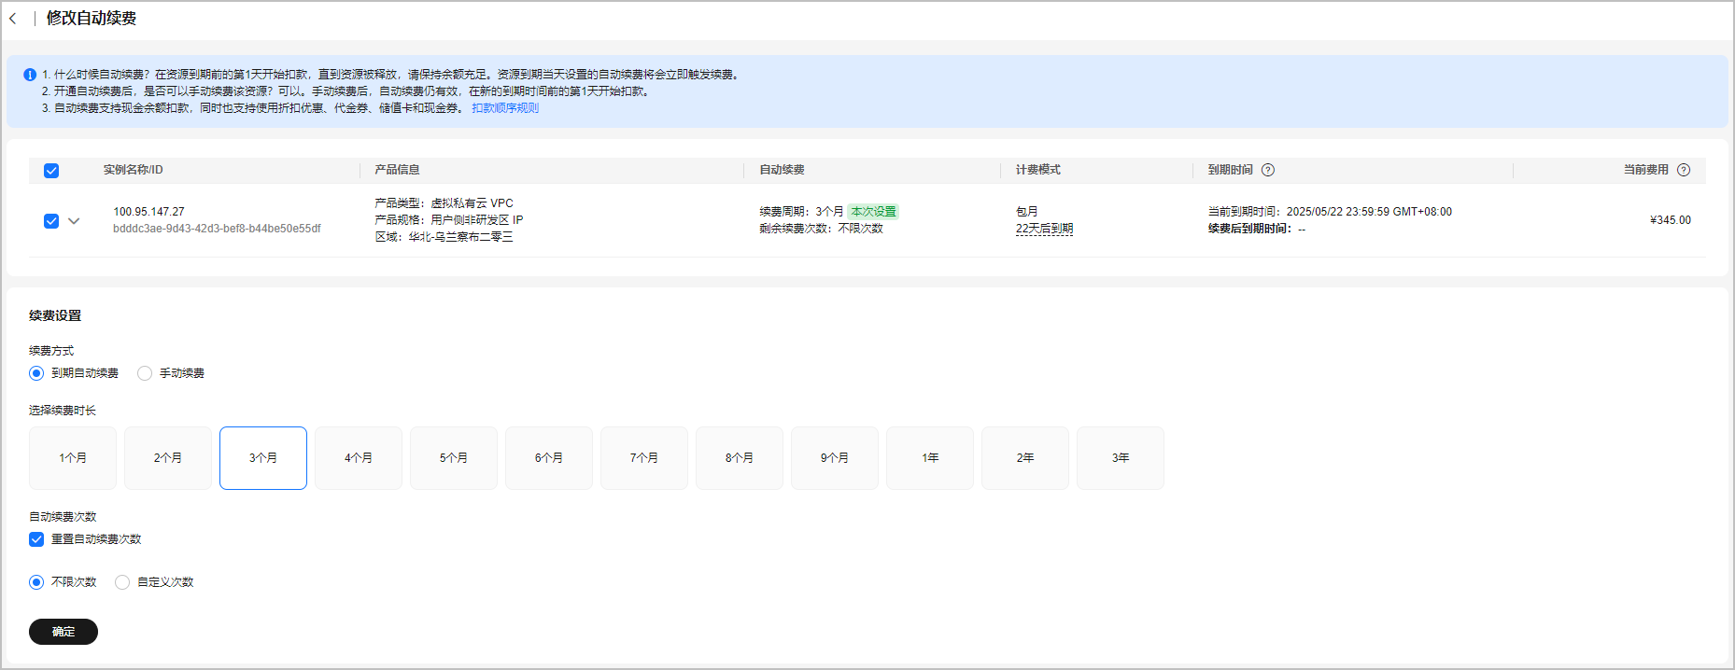Uncheck 重置自动续费次数 checkbox
Viewport: 1735px width, 670px height.
(36, 539)
